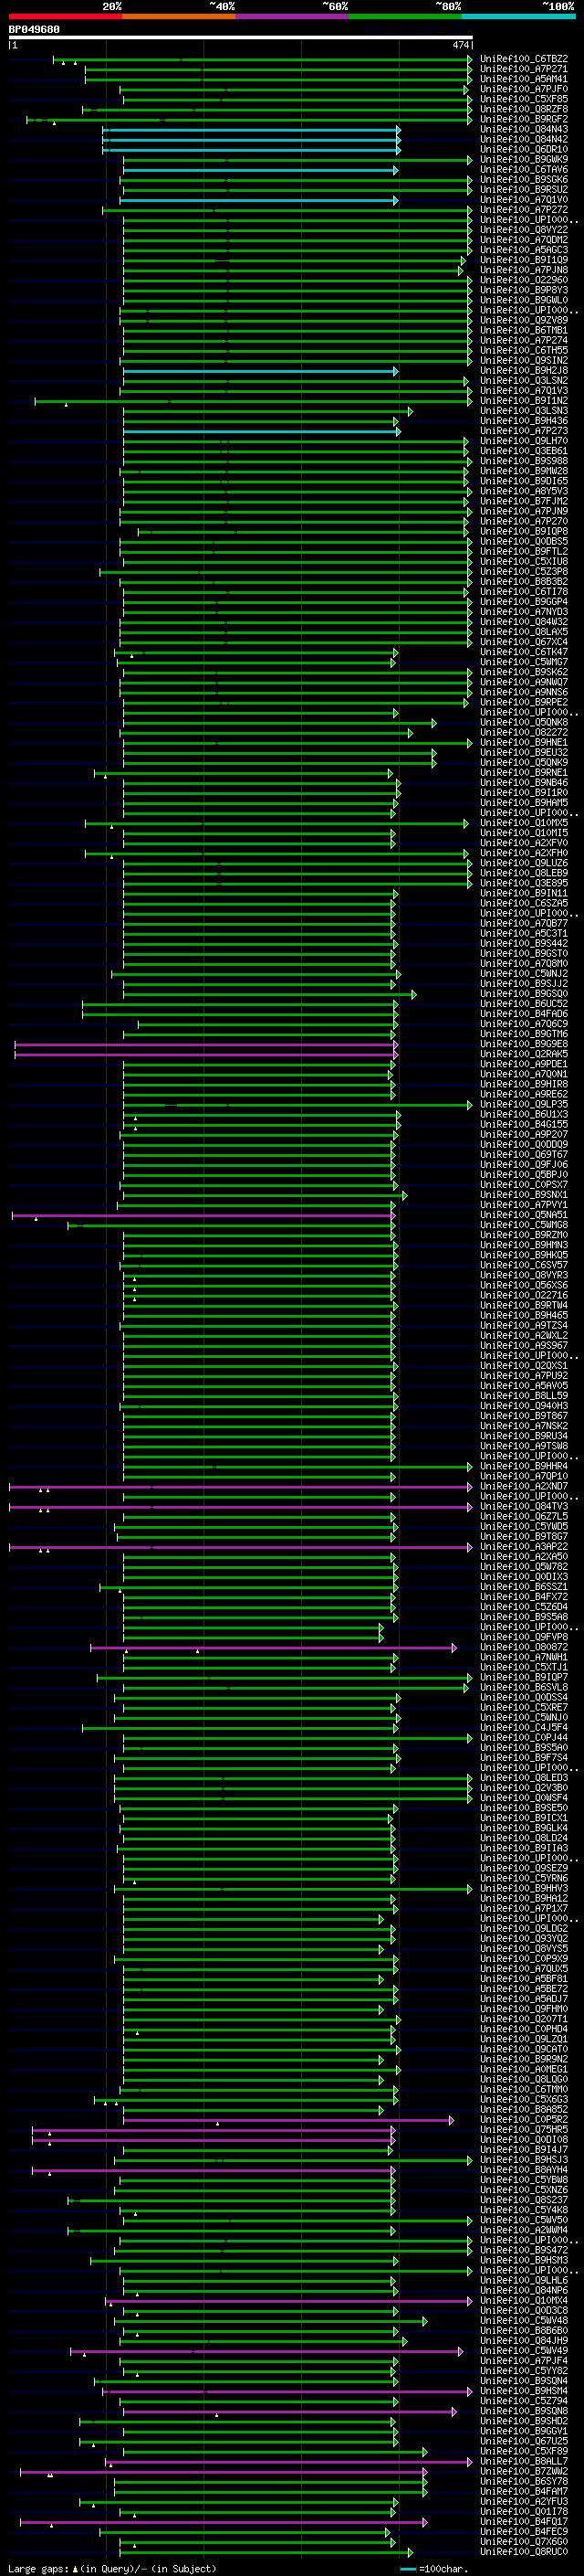Select the UniRef100_Q9ZV89 label

pos(524,320)
